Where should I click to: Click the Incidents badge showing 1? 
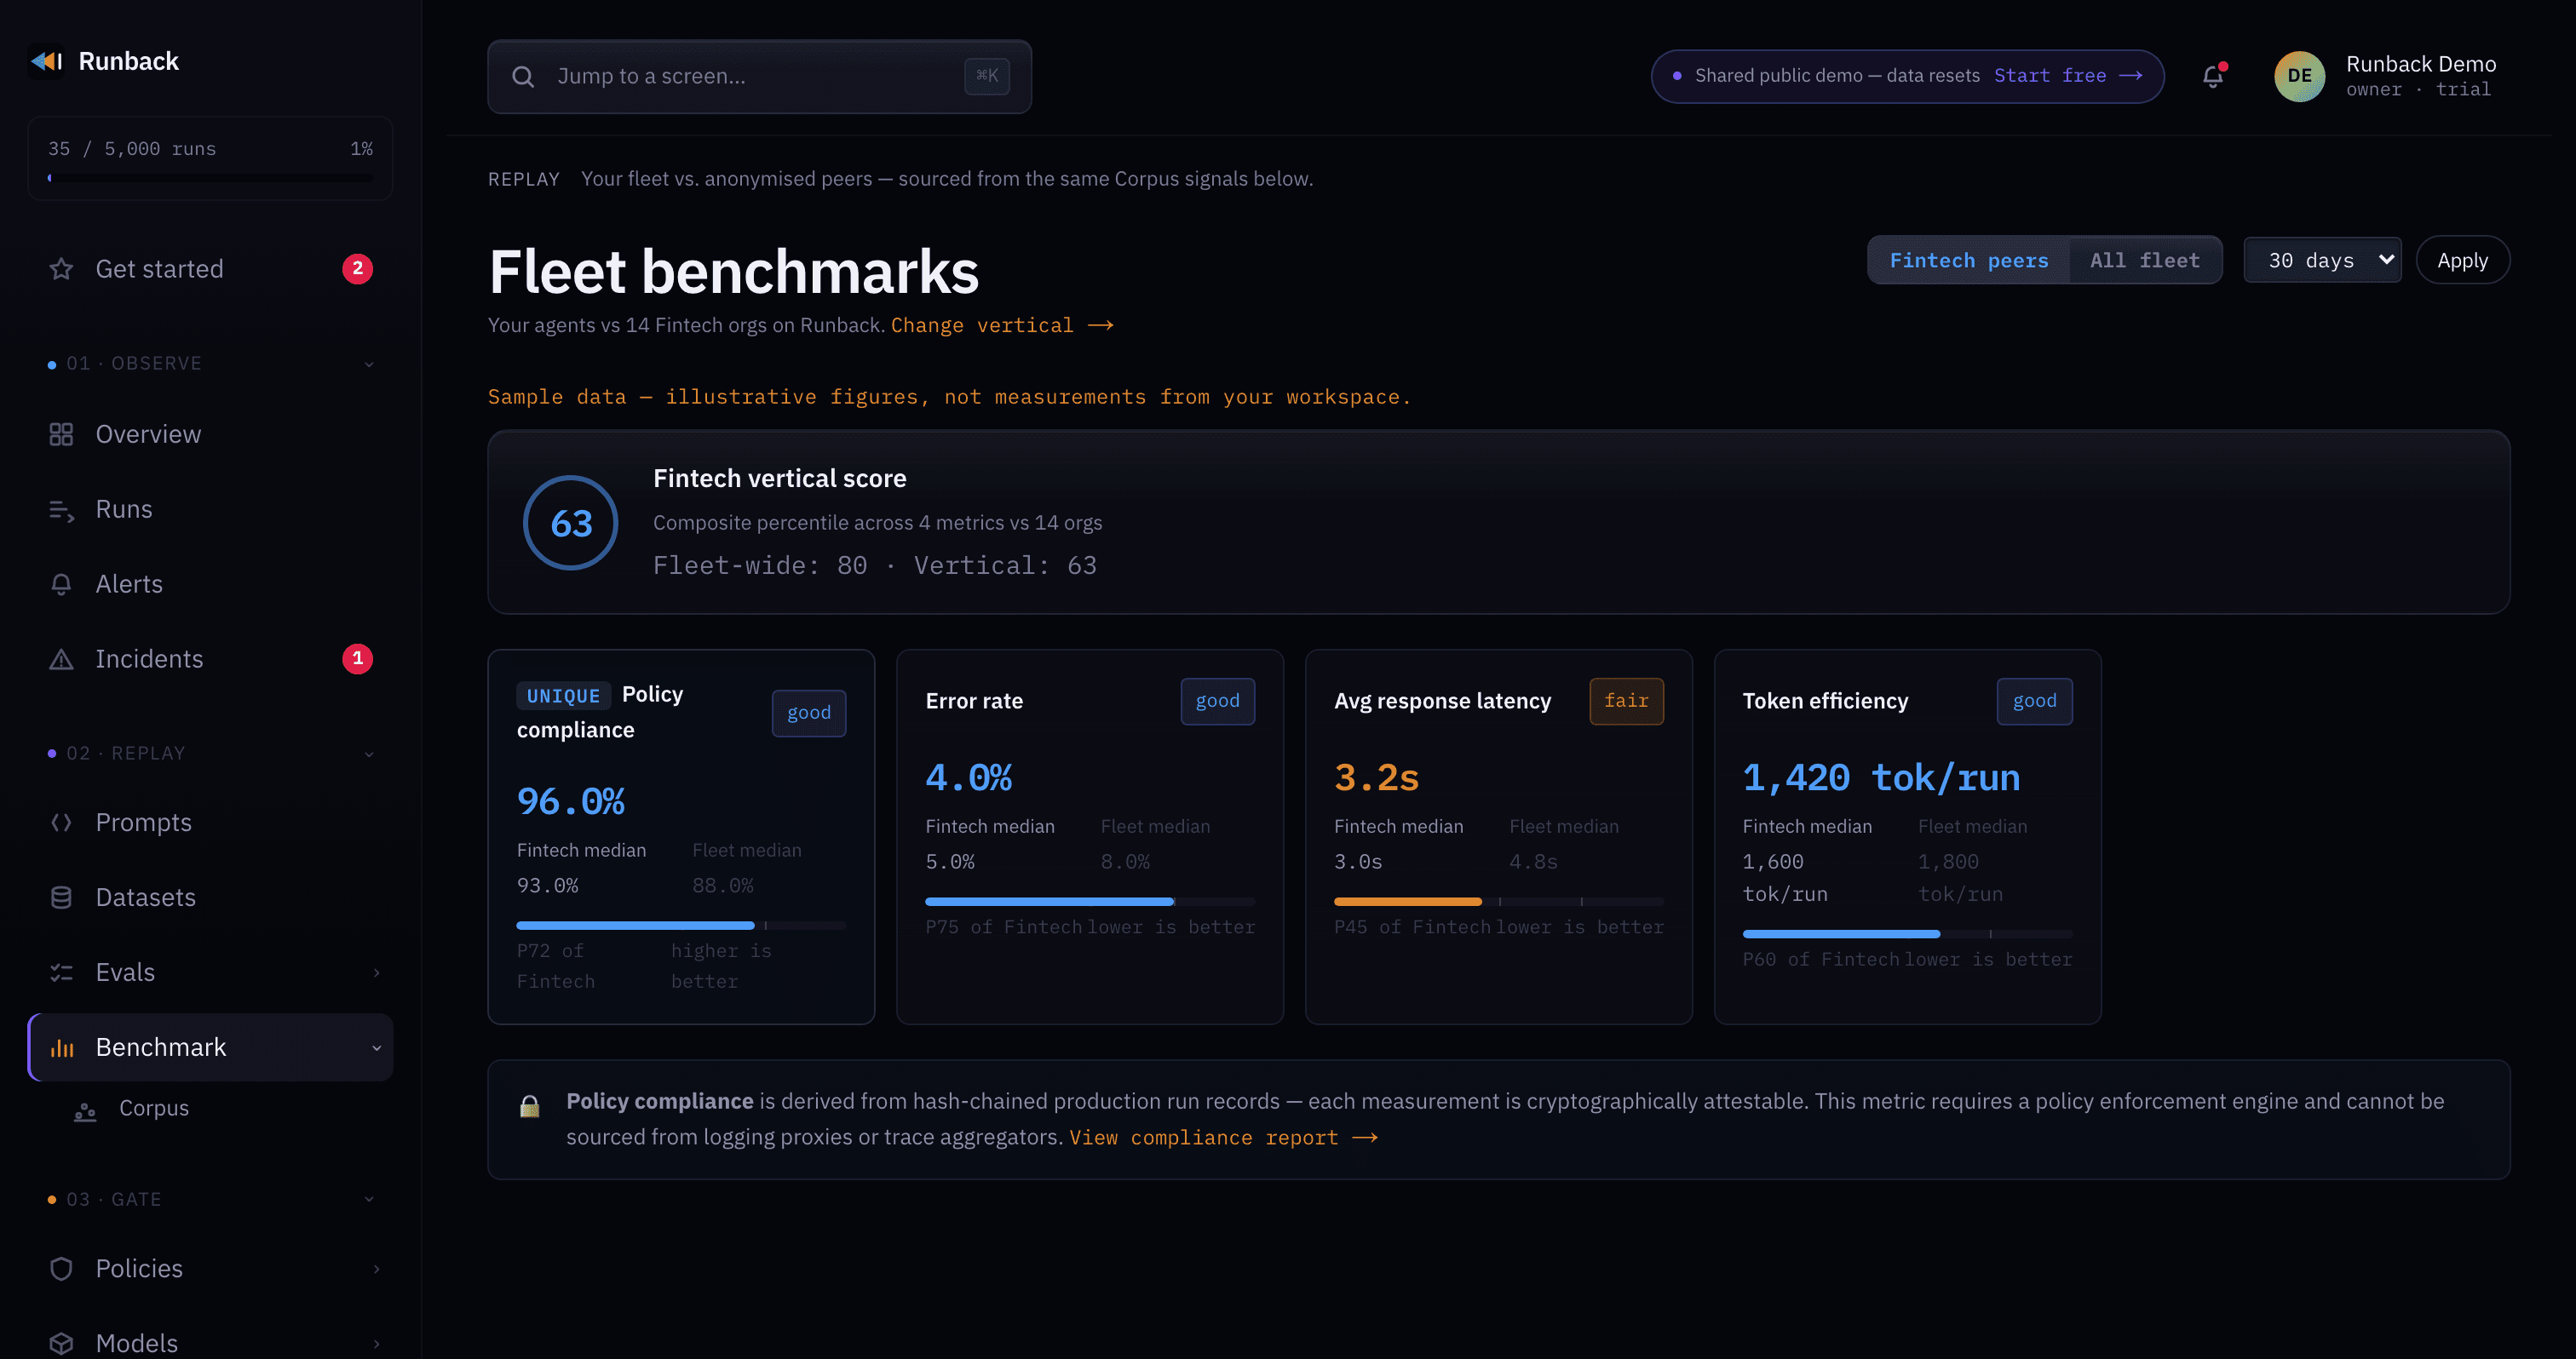(x=358, y=658)
